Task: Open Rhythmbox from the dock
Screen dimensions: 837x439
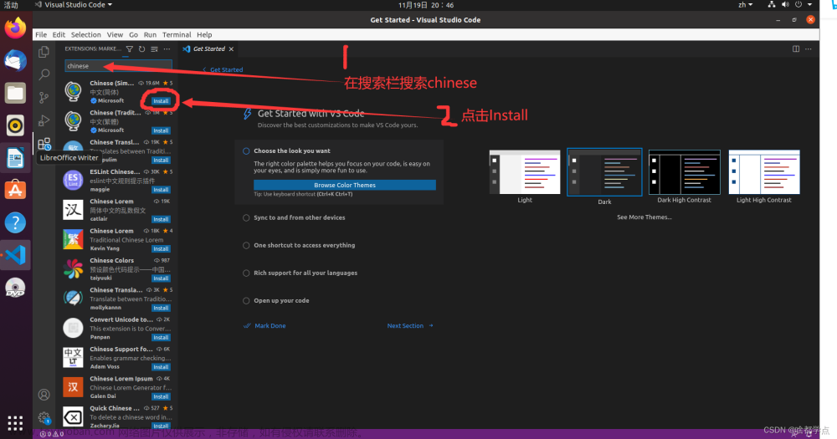Action: tap(15, 125)
